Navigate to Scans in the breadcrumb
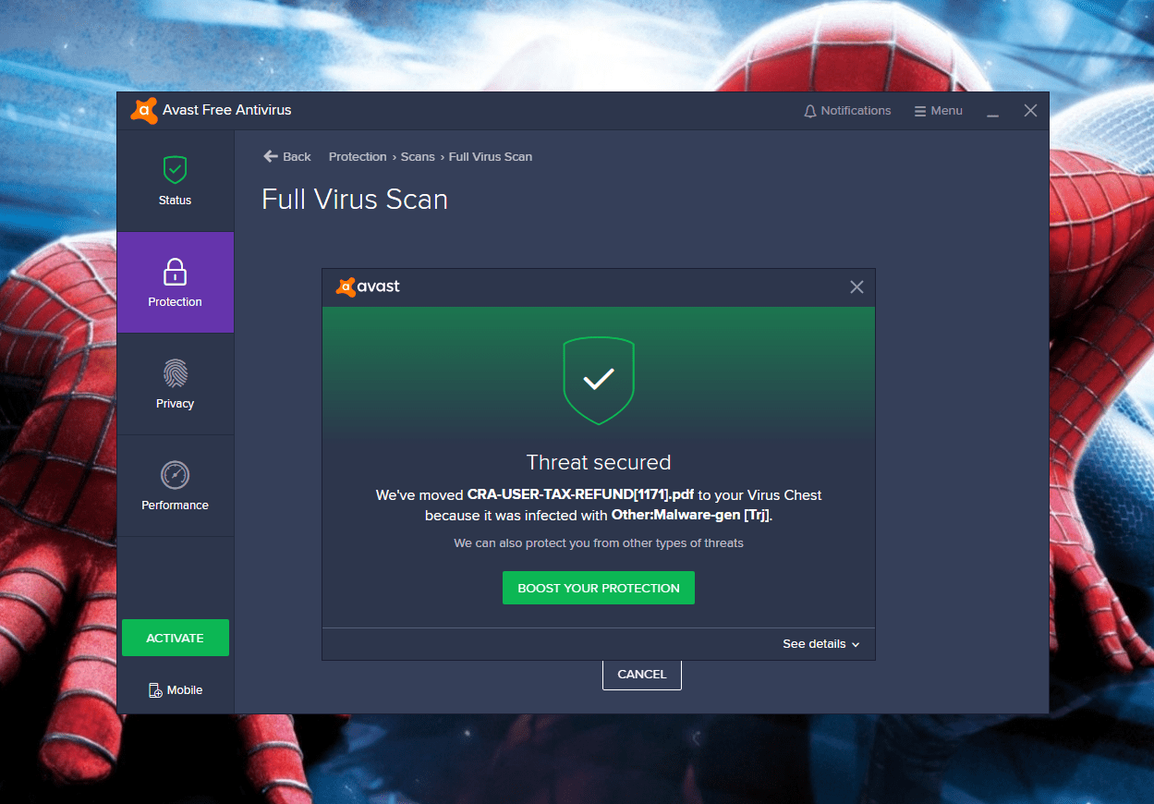Image resolution: width=1154 pixels, height=804 pixels. point(418,156)
